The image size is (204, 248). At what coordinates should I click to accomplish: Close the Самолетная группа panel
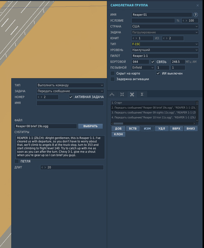(197, 5)
